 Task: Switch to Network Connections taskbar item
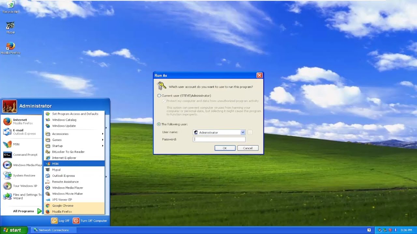[x=54, y=230]
